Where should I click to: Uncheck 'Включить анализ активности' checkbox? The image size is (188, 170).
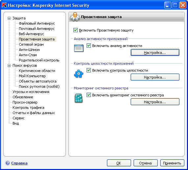point(89,46)
